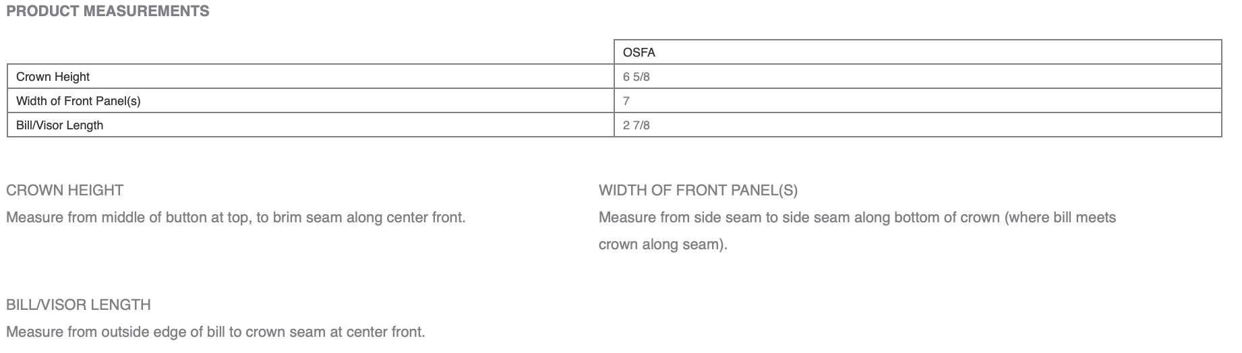This screenshot has height=353, width=1242.
Task: Click the BILL/VISOR LENGTH section heading
Action: [x=78, y=305]
